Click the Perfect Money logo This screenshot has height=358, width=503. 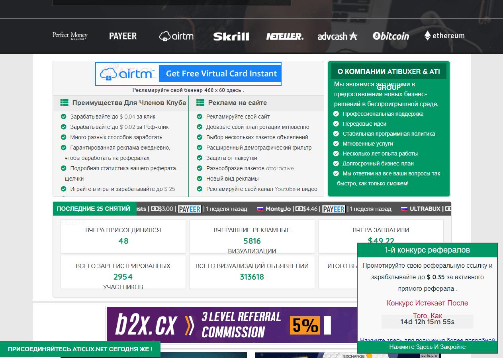pyautogui.click(x=70, y=36)
